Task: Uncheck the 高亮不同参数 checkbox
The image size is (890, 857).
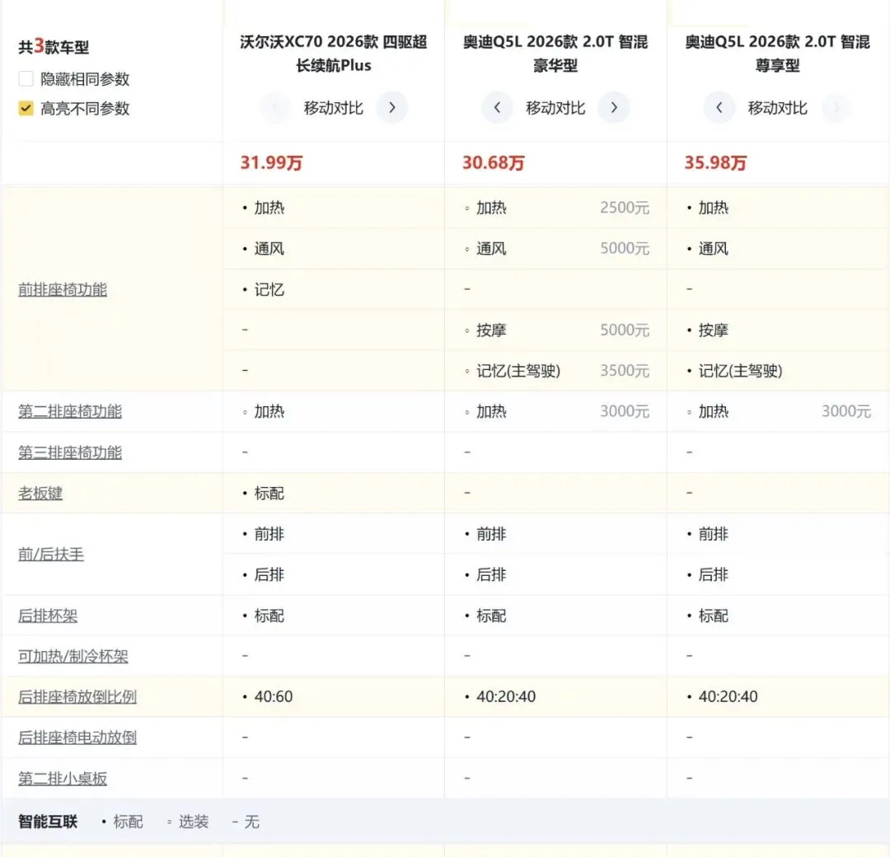Action: point(26,109)
